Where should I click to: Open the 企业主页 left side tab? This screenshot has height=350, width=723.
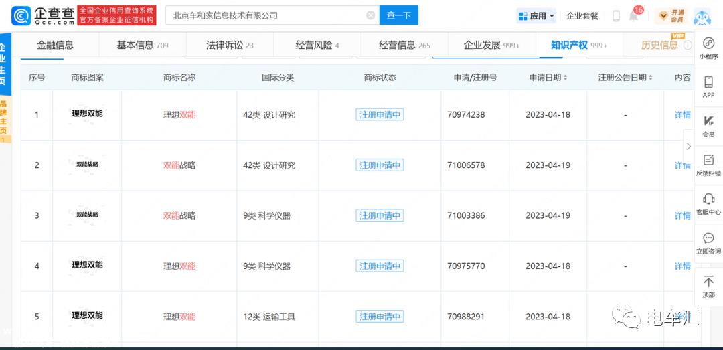click(5, 64)
